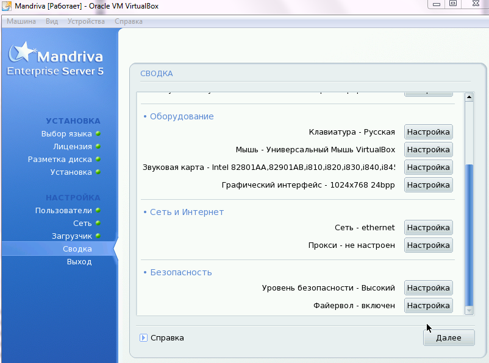Open the Устройства menu
This screenshot has width=489, height=363.
click(86, 21)
